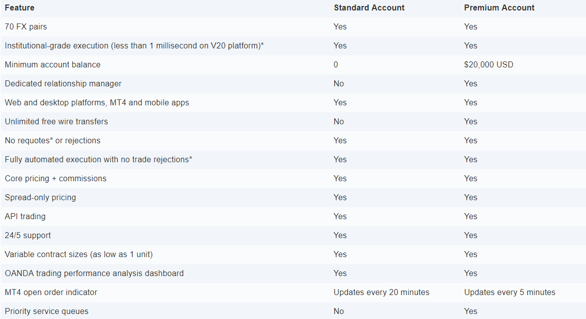
Task: Select Fully automated execution row text
Action: coord(98,160)
